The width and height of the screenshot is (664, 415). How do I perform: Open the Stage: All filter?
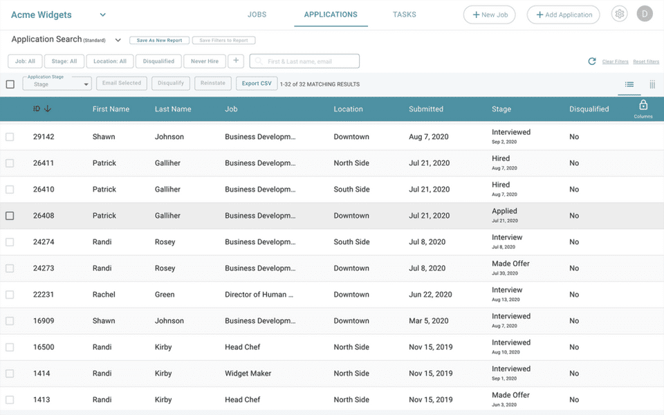(64, 61)
